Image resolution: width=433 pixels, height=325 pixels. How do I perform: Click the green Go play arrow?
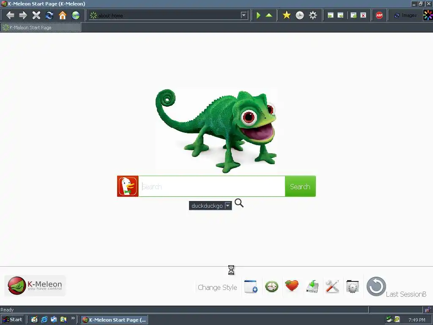(258, 15)
